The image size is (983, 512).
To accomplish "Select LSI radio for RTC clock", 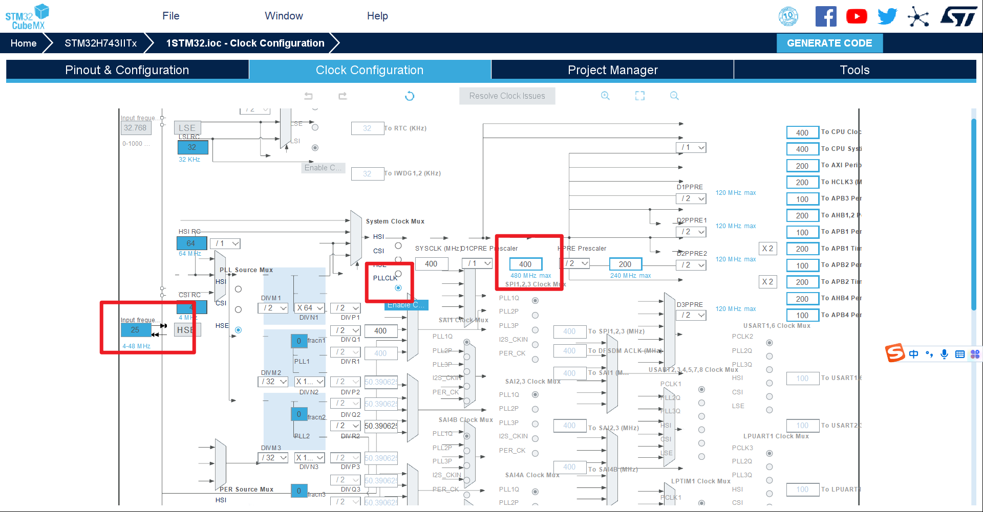I will point(315,148).
